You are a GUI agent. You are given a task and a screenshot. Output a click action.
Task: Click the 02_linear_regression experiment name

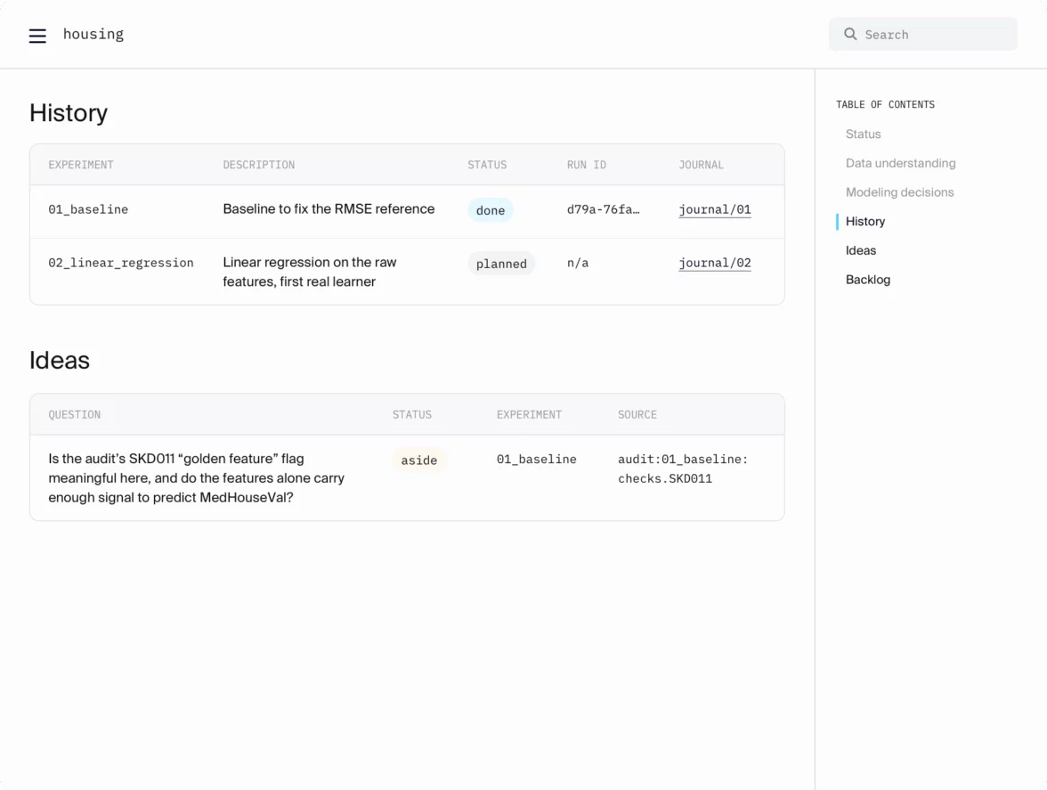(x=121, y=263)
